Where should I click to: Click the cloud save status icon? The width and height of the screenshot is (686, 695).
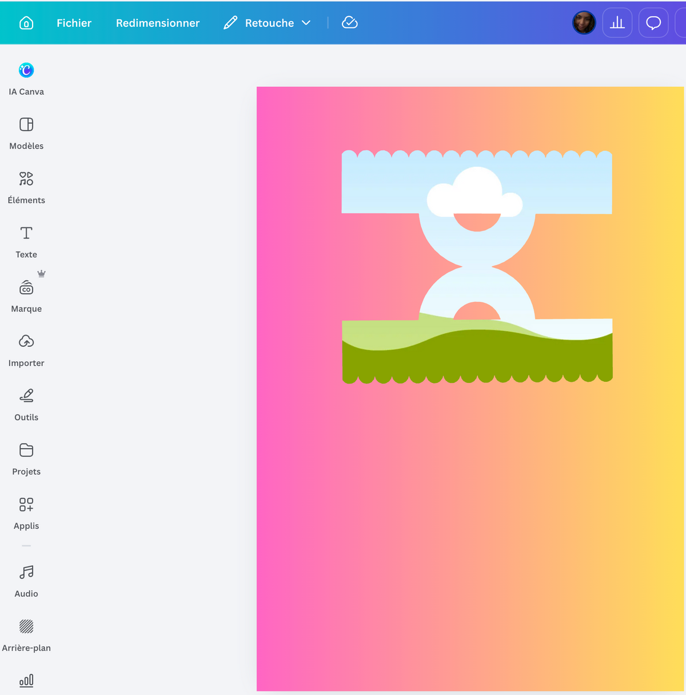pyautogui.click(x=350, y=23)
